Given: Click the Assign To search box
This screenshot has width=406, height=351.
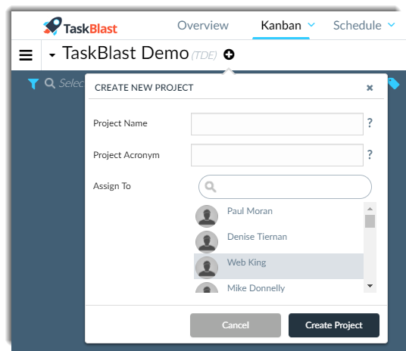Looking at the screenshot, I should [285, 187].
